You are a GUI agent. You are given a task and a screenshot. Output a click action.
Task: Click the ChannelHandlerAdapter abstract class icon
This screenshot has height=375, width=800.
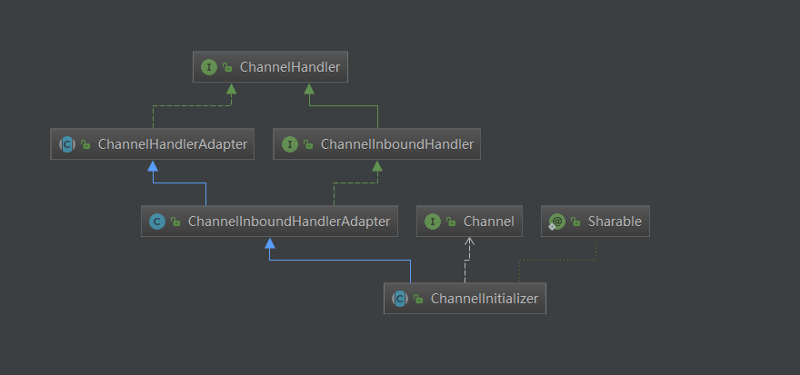[x=66, y=143]
